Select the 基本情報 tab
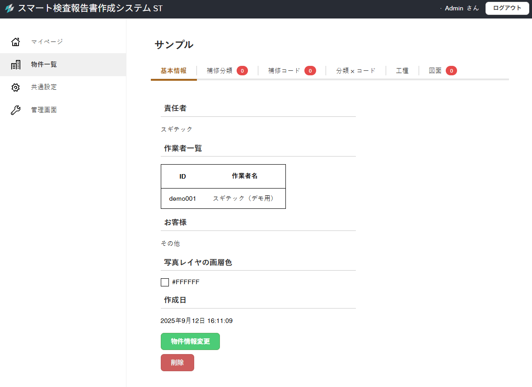 pos(173,71)
